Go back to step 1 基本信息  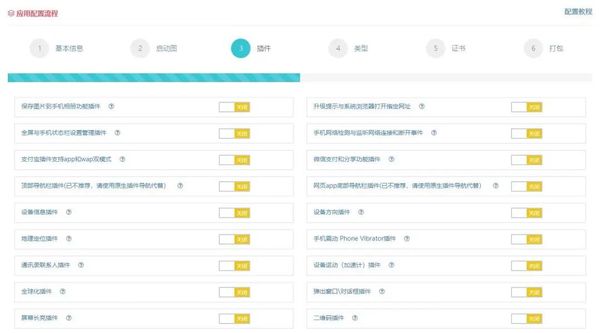40,48
